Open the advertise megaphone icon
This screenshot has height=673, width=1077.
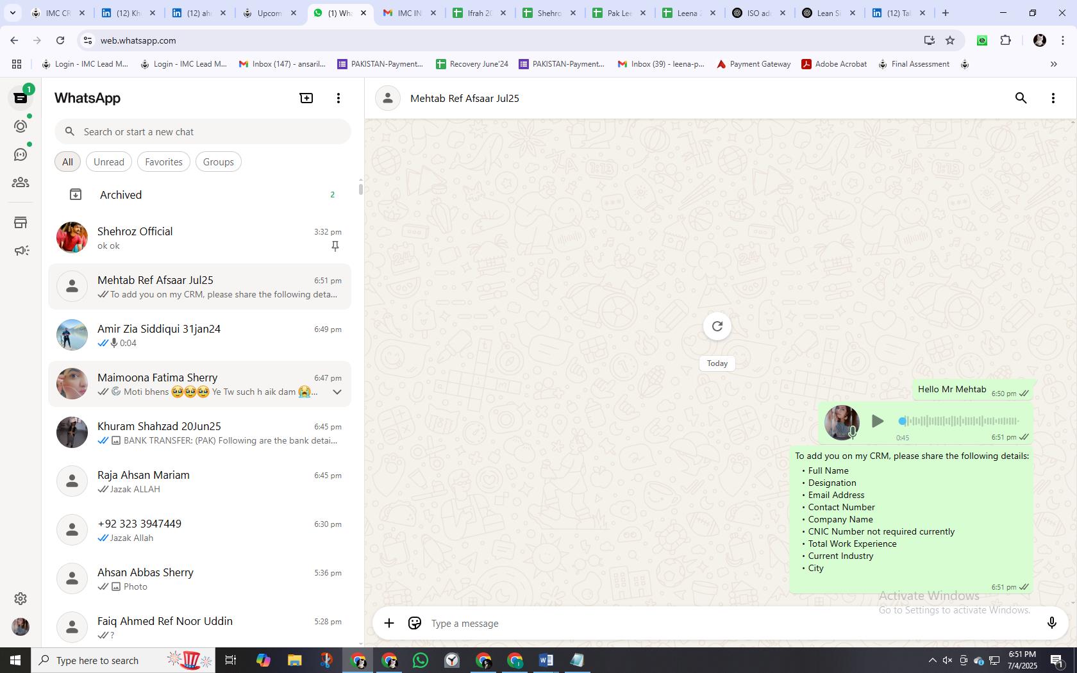tap(21, 251)
